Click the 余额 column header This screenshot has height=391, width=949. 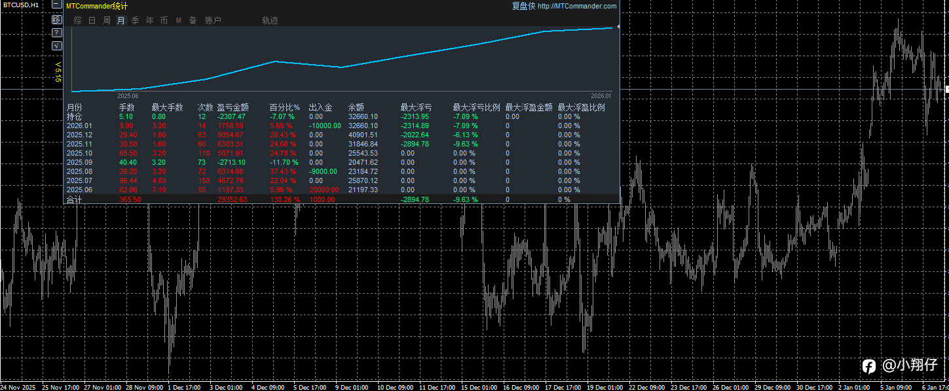pos(356,107)
